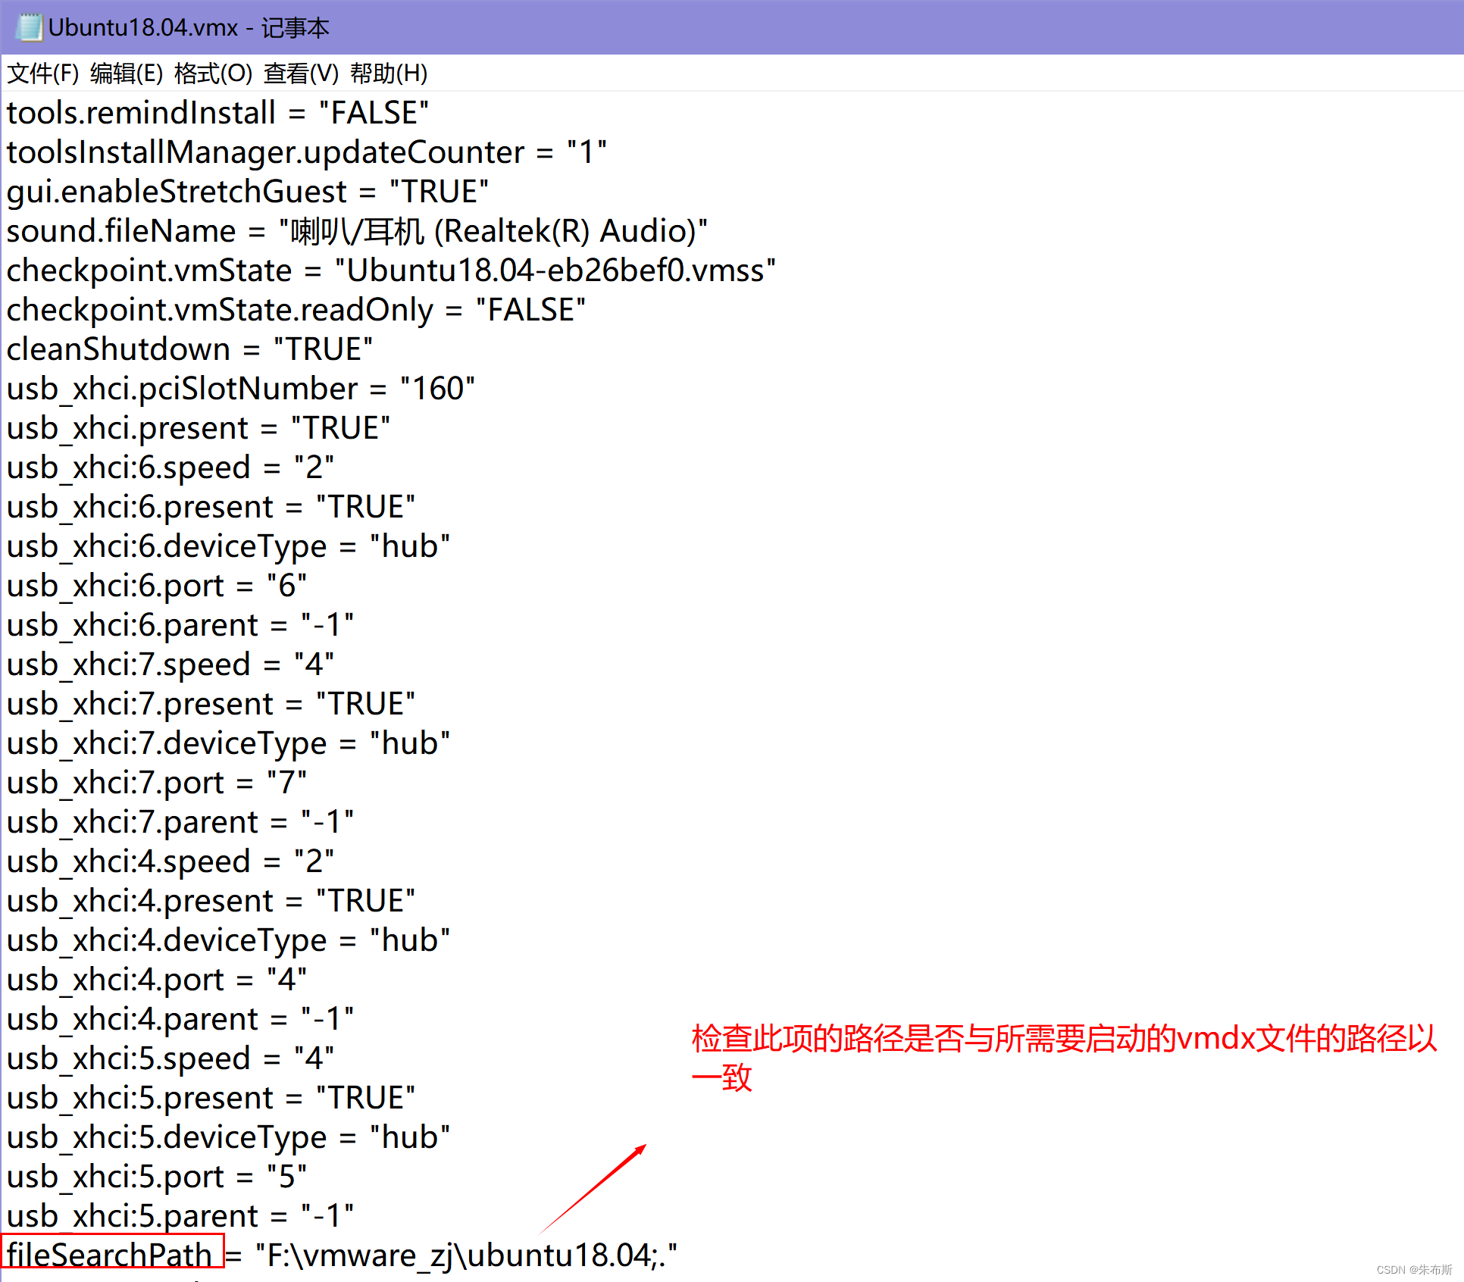The width and height of the screenshot is (1464, 1282).
Task: Click the fileSearchPath key in red box
Action: click(x=111, y=1254)
